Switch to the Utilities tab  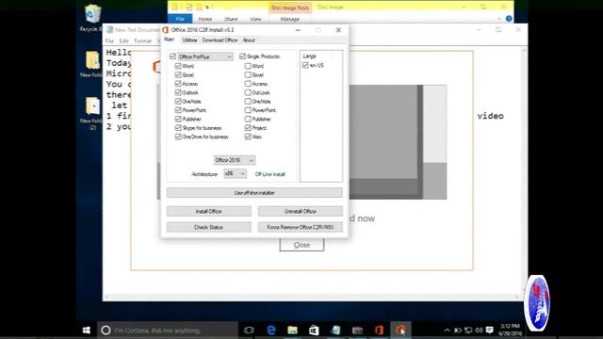pos(189,40)
